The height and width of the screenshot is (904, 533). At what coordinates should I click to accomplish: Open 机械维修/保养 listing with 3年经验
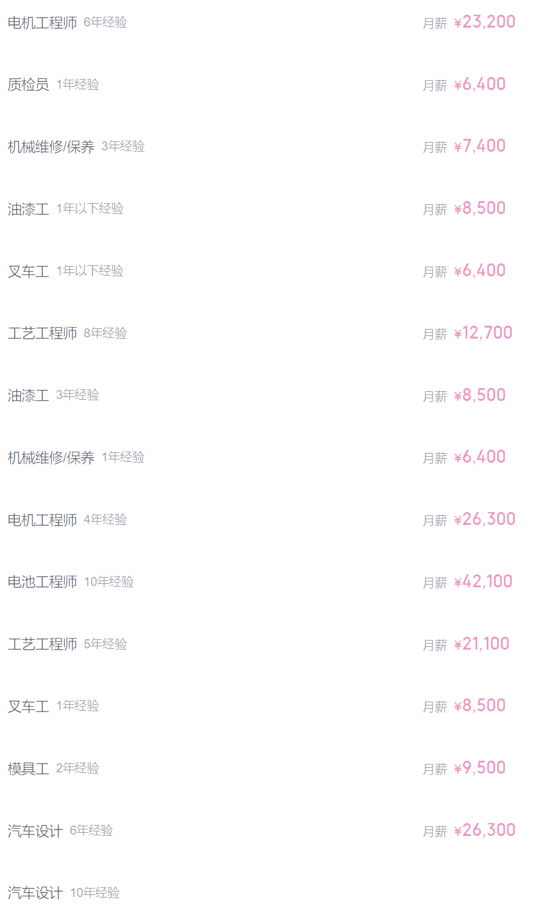click(x=51, y=147)
